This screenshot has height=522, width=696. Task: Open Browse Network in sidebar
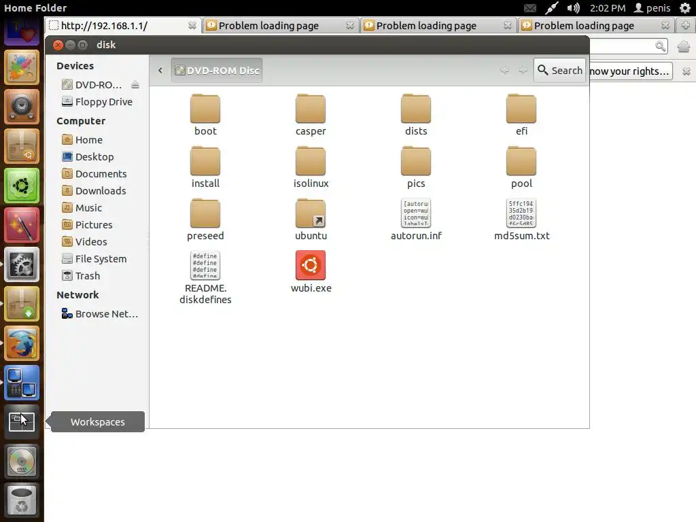[100, 314]
